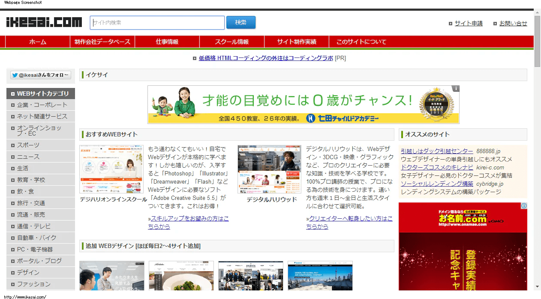Click the page scrollbar up arrow
Screen dimensions: 541x299
(x=538, y=12)
